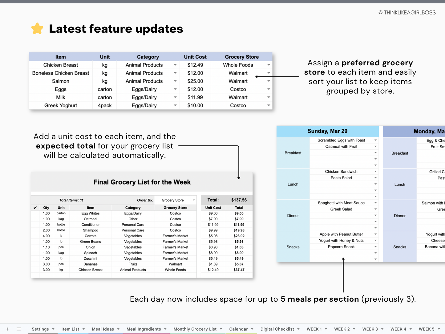445x334 pixels.
Task: Click the $25.00 unit cost cell
Action: [x=195, y=81]
